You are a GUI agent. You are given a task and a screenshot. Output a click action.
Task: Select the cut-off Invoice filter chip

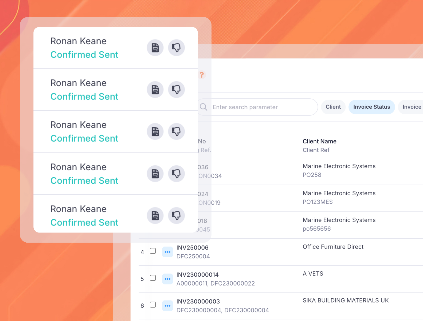411,107
